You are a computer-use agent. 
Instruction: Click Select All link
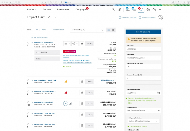(37, 30)
